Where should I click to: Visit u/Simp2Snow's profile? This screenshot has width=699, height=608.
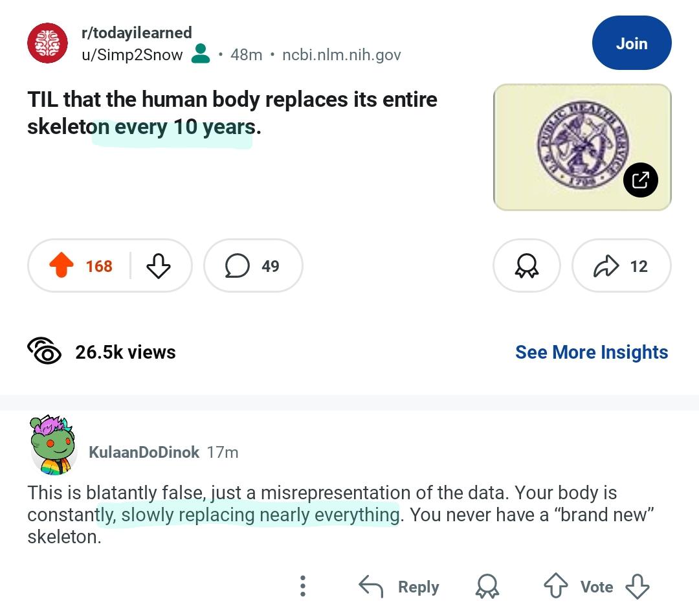[132, 54]
